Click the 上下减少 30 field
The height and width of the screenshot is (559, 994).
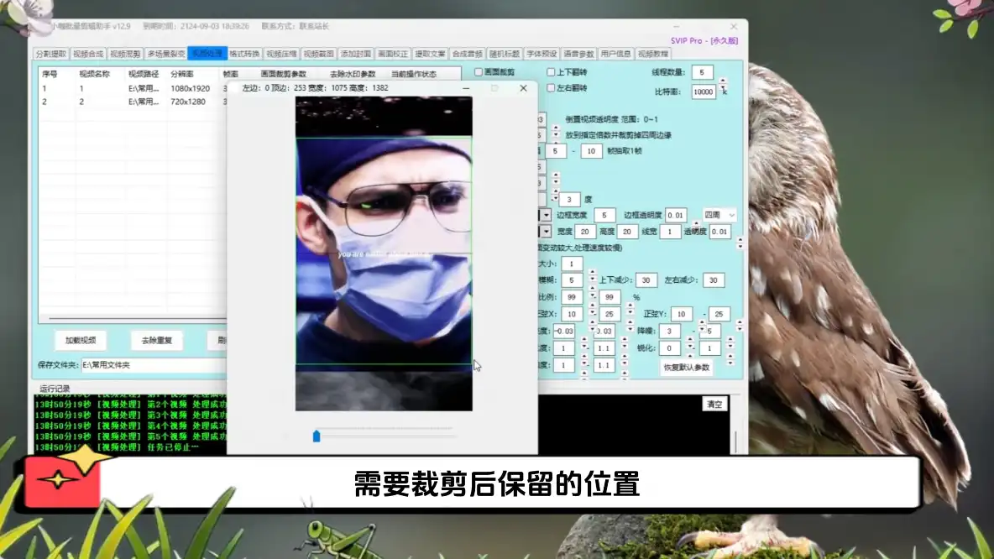(x=646, y=280)
